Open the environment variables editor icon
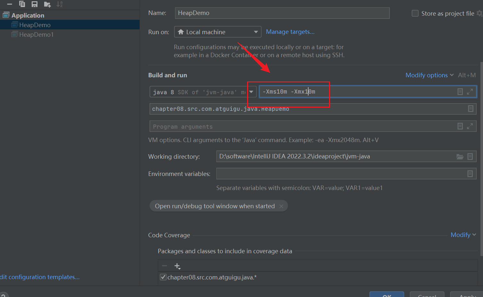Screen dimensions: 483x297 [470, 174]
